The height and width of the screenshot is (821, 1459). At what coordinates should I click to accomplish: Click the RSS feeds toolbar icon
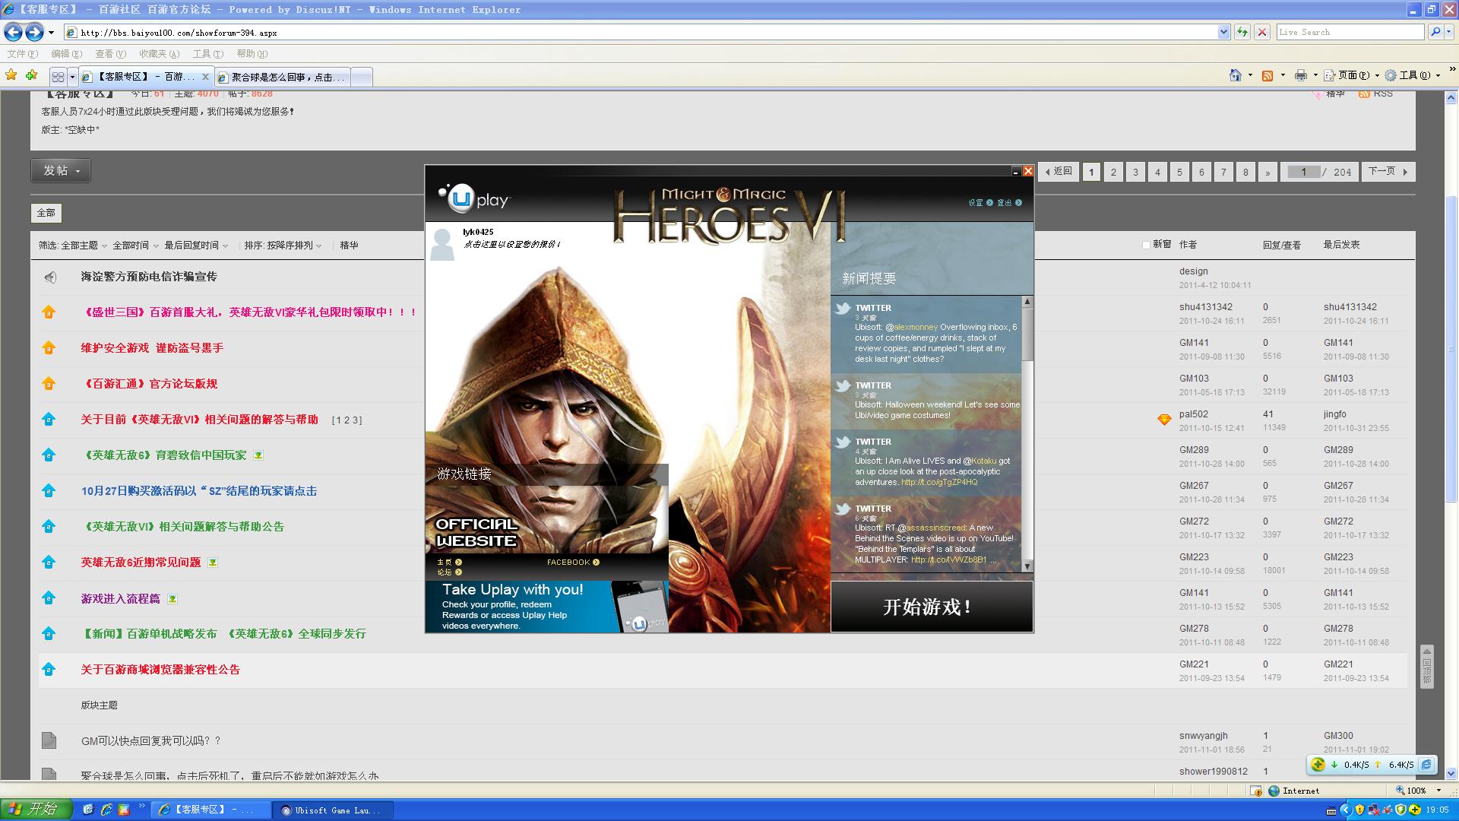click(1268, 75)
